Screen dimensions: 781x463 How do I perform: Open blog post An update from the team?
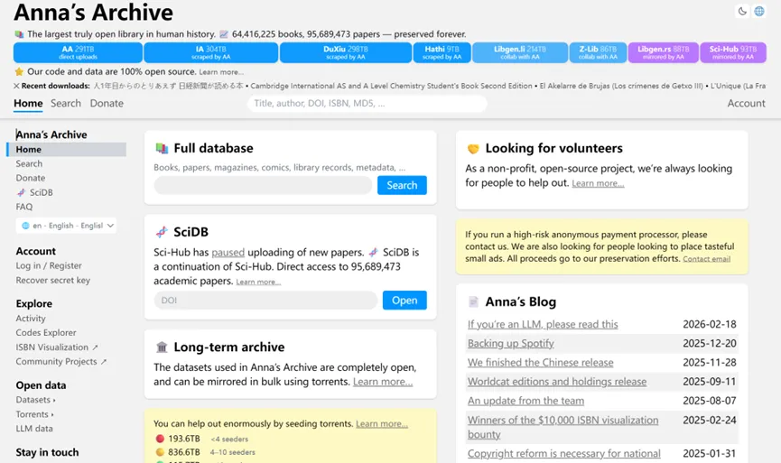pos(525,401)
